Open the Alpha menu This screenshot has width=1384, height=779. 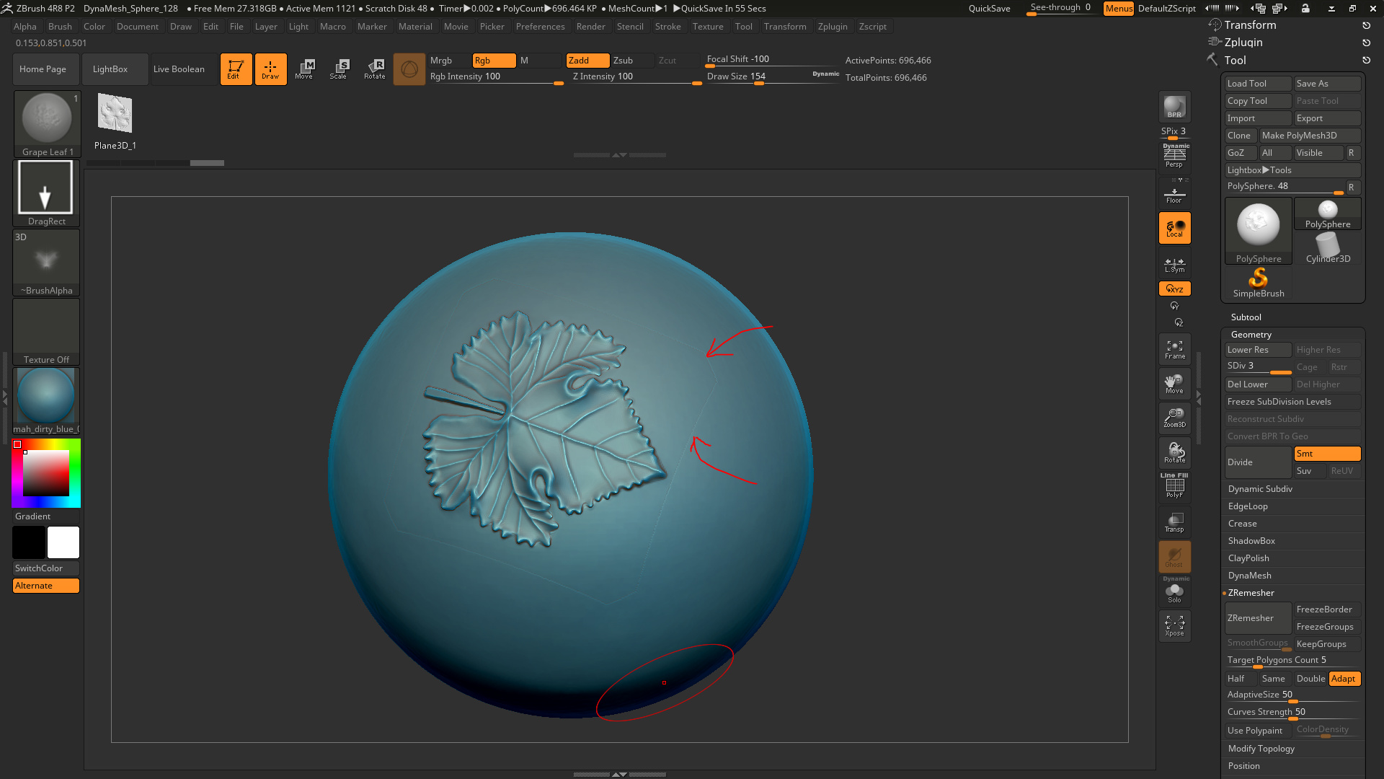(25, 27)
